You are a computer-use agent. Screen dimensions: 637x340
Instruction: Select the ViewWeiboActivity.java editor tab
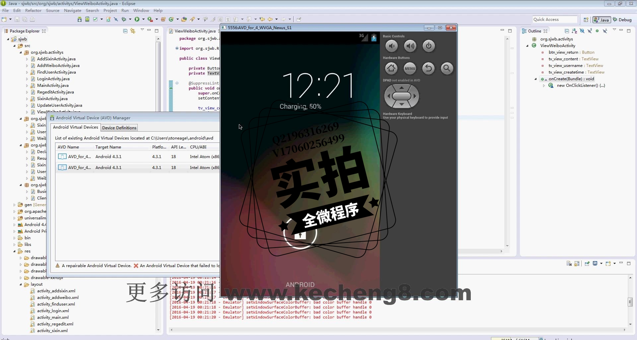pos(195,31)
